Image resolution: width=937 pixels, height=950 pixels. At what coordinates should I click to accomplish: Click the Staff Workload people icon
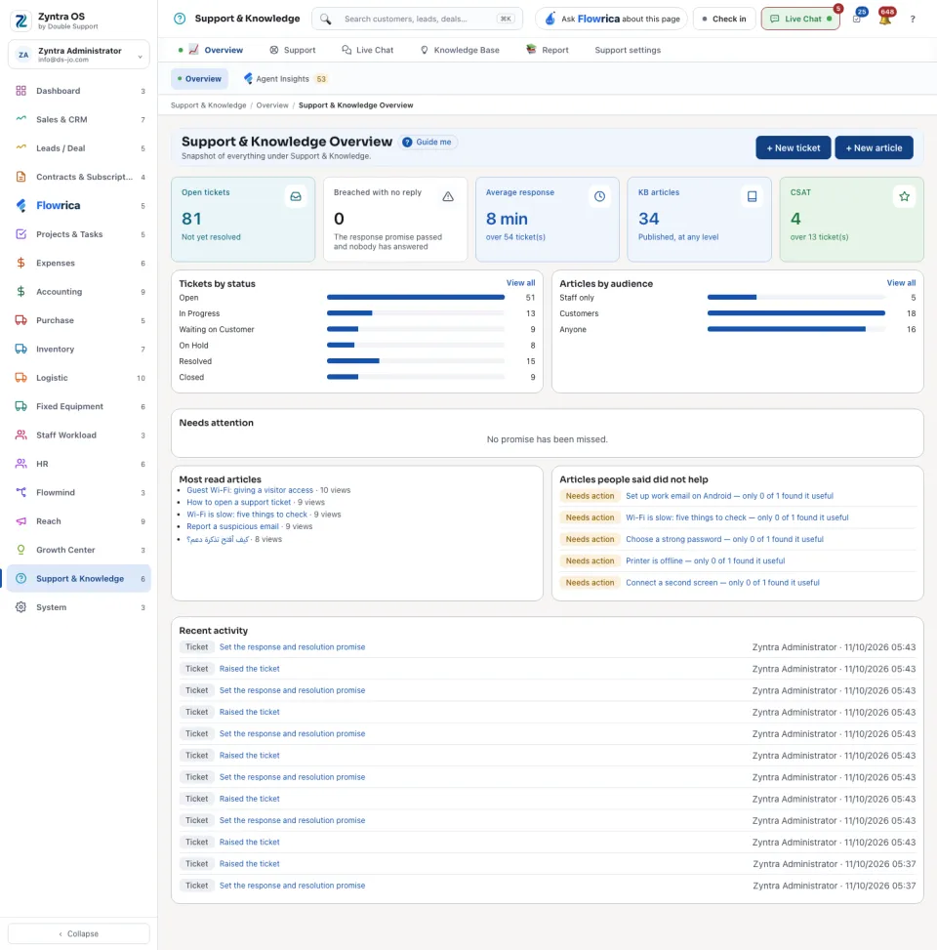21,435
